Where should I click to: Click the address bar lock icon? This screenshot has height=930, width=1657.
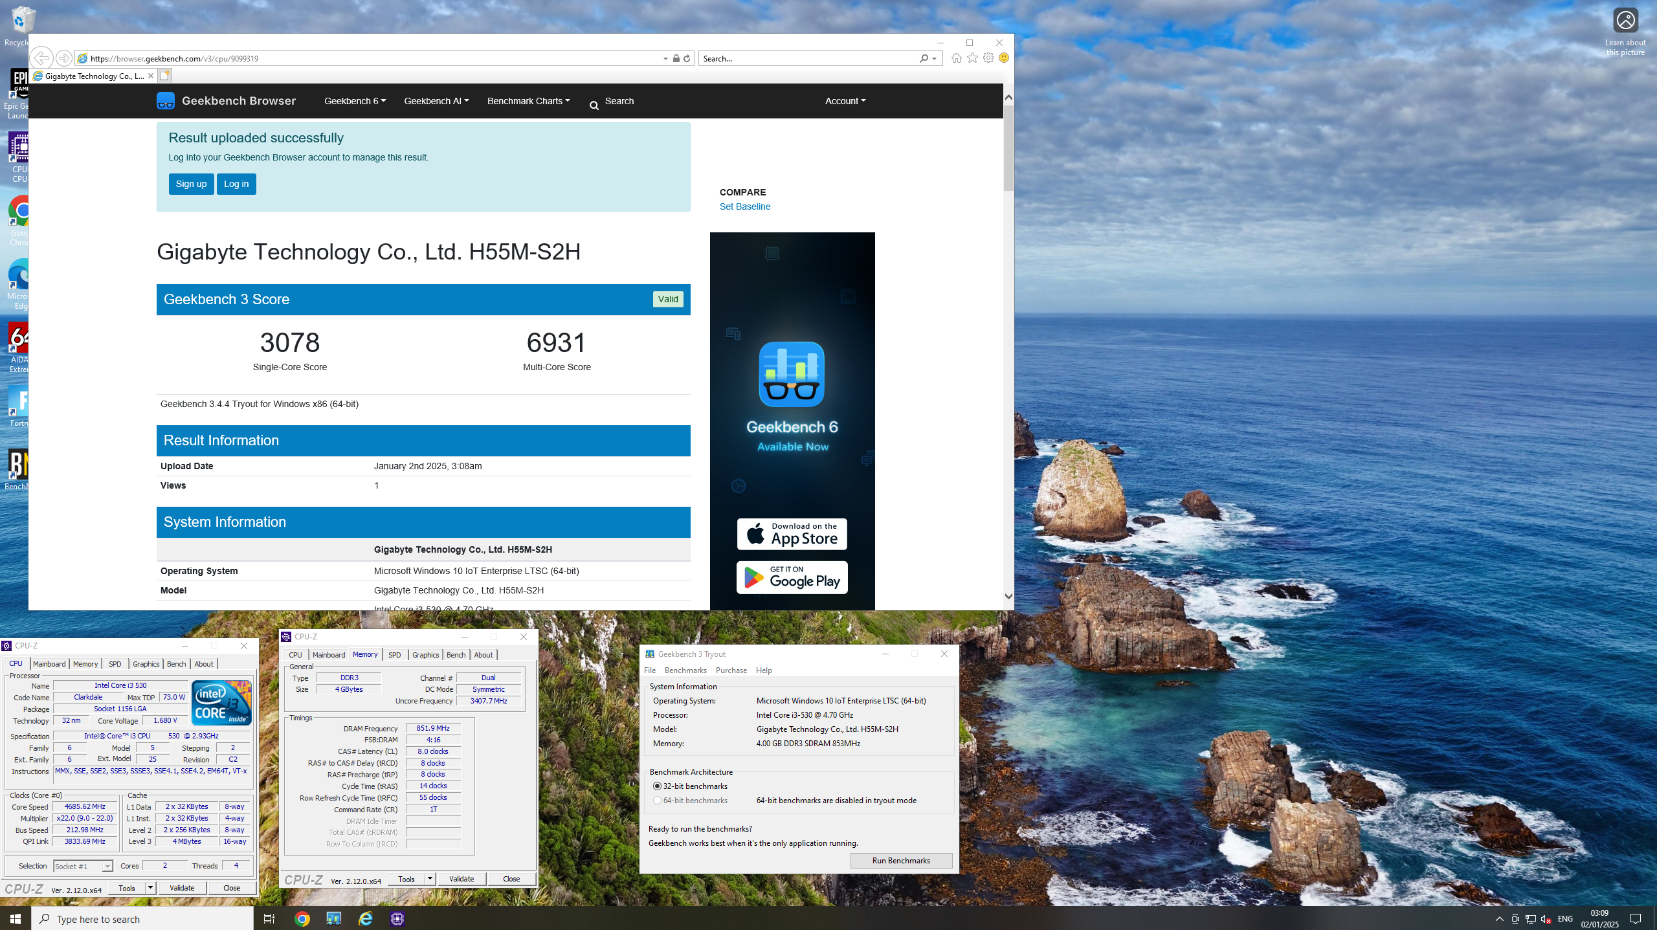[x=676, y=58]
